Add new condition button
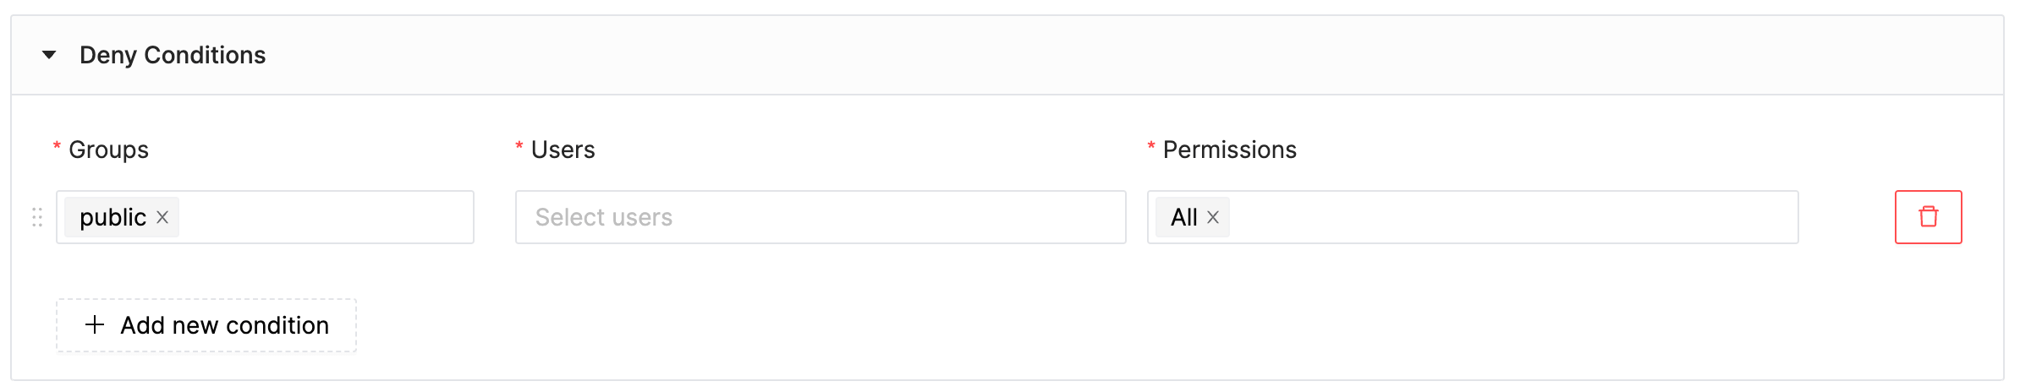This screenshot has height=392, width=2020. (206, 325)
